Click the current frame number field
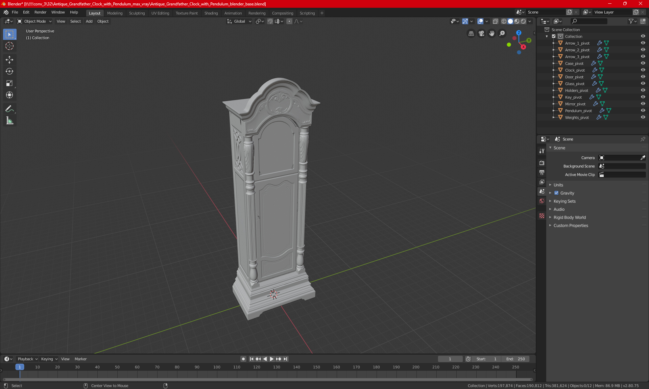Screen dimensions: 649x389 (450, 359)
